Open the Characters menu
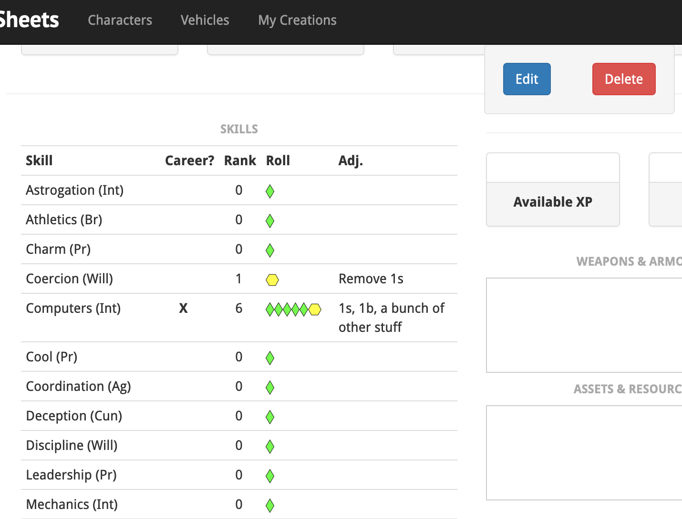Viewport: 682px width, 519px height. [120, 20]
